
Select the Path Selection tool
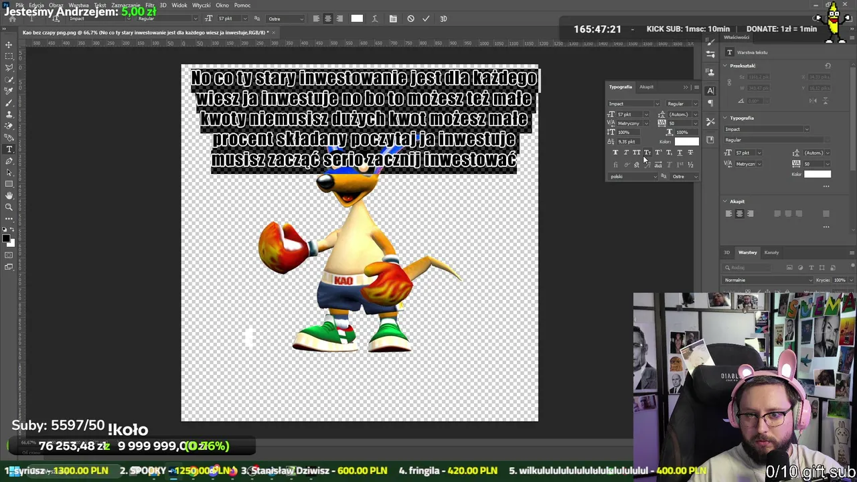pyautogui.click(x=9, y=172)
